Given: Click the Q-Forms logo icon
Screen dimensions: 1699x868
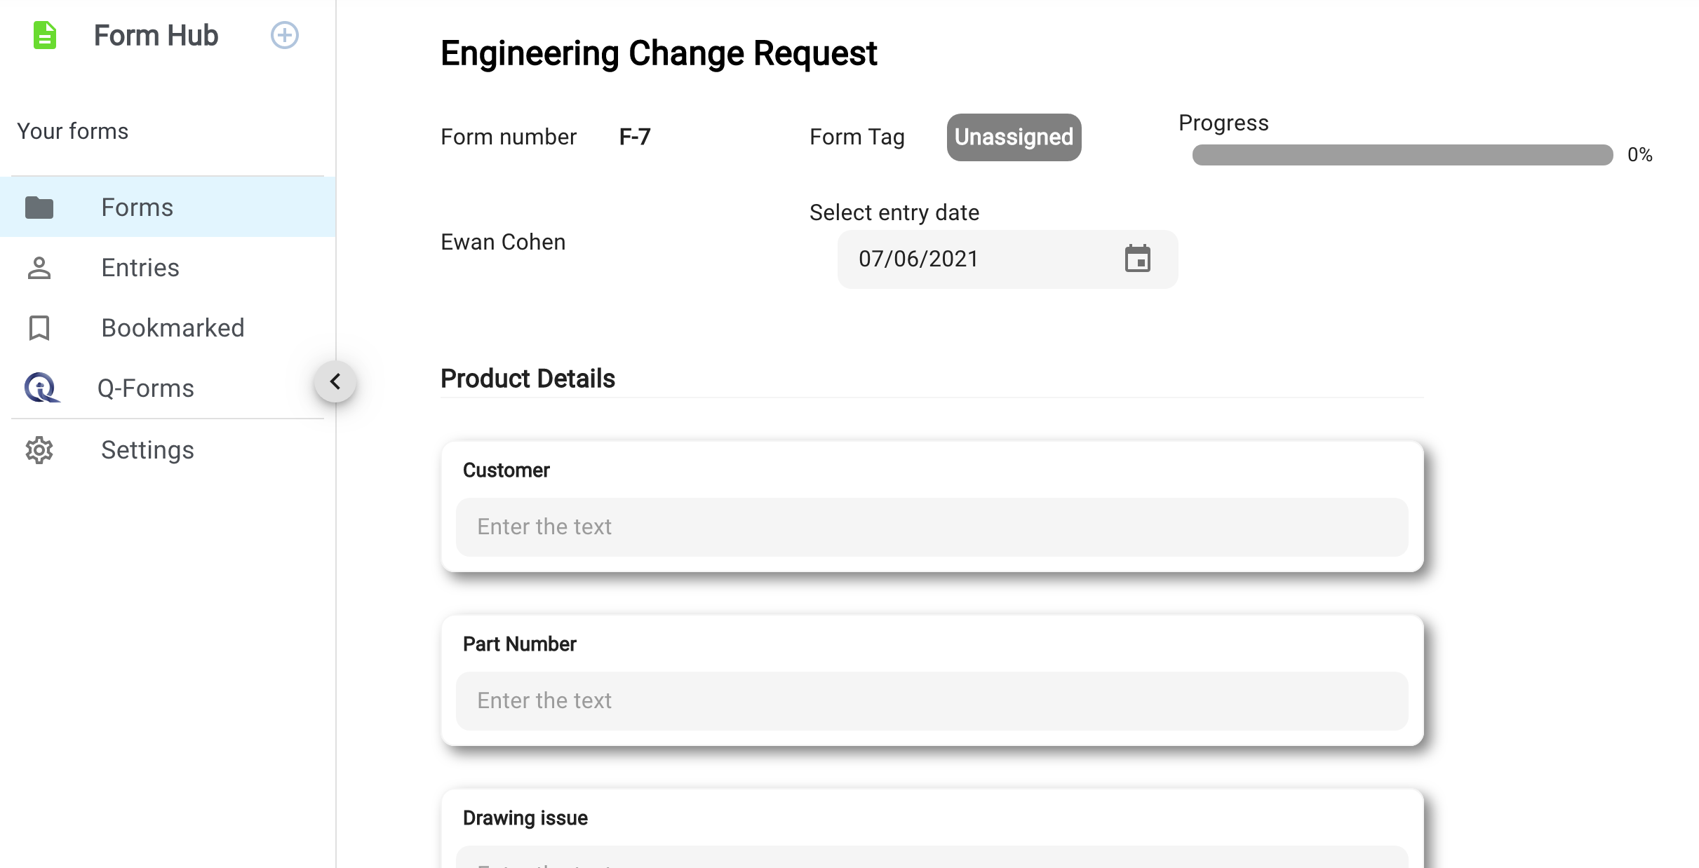Looking at the screenshot, I should point(41,388).
